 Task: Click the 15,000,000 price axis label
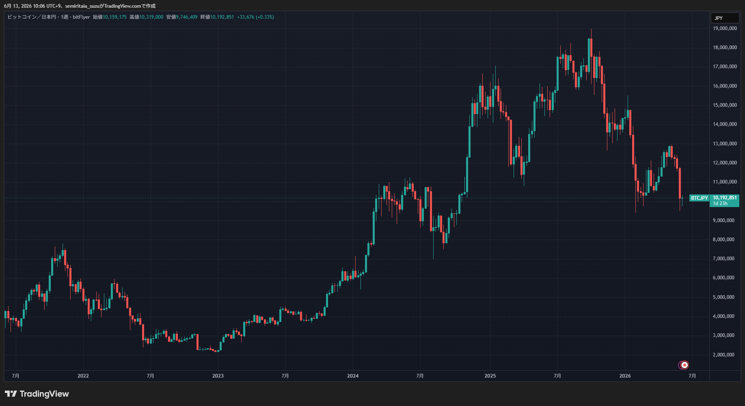pyautogui.click(x=725, y=105)
